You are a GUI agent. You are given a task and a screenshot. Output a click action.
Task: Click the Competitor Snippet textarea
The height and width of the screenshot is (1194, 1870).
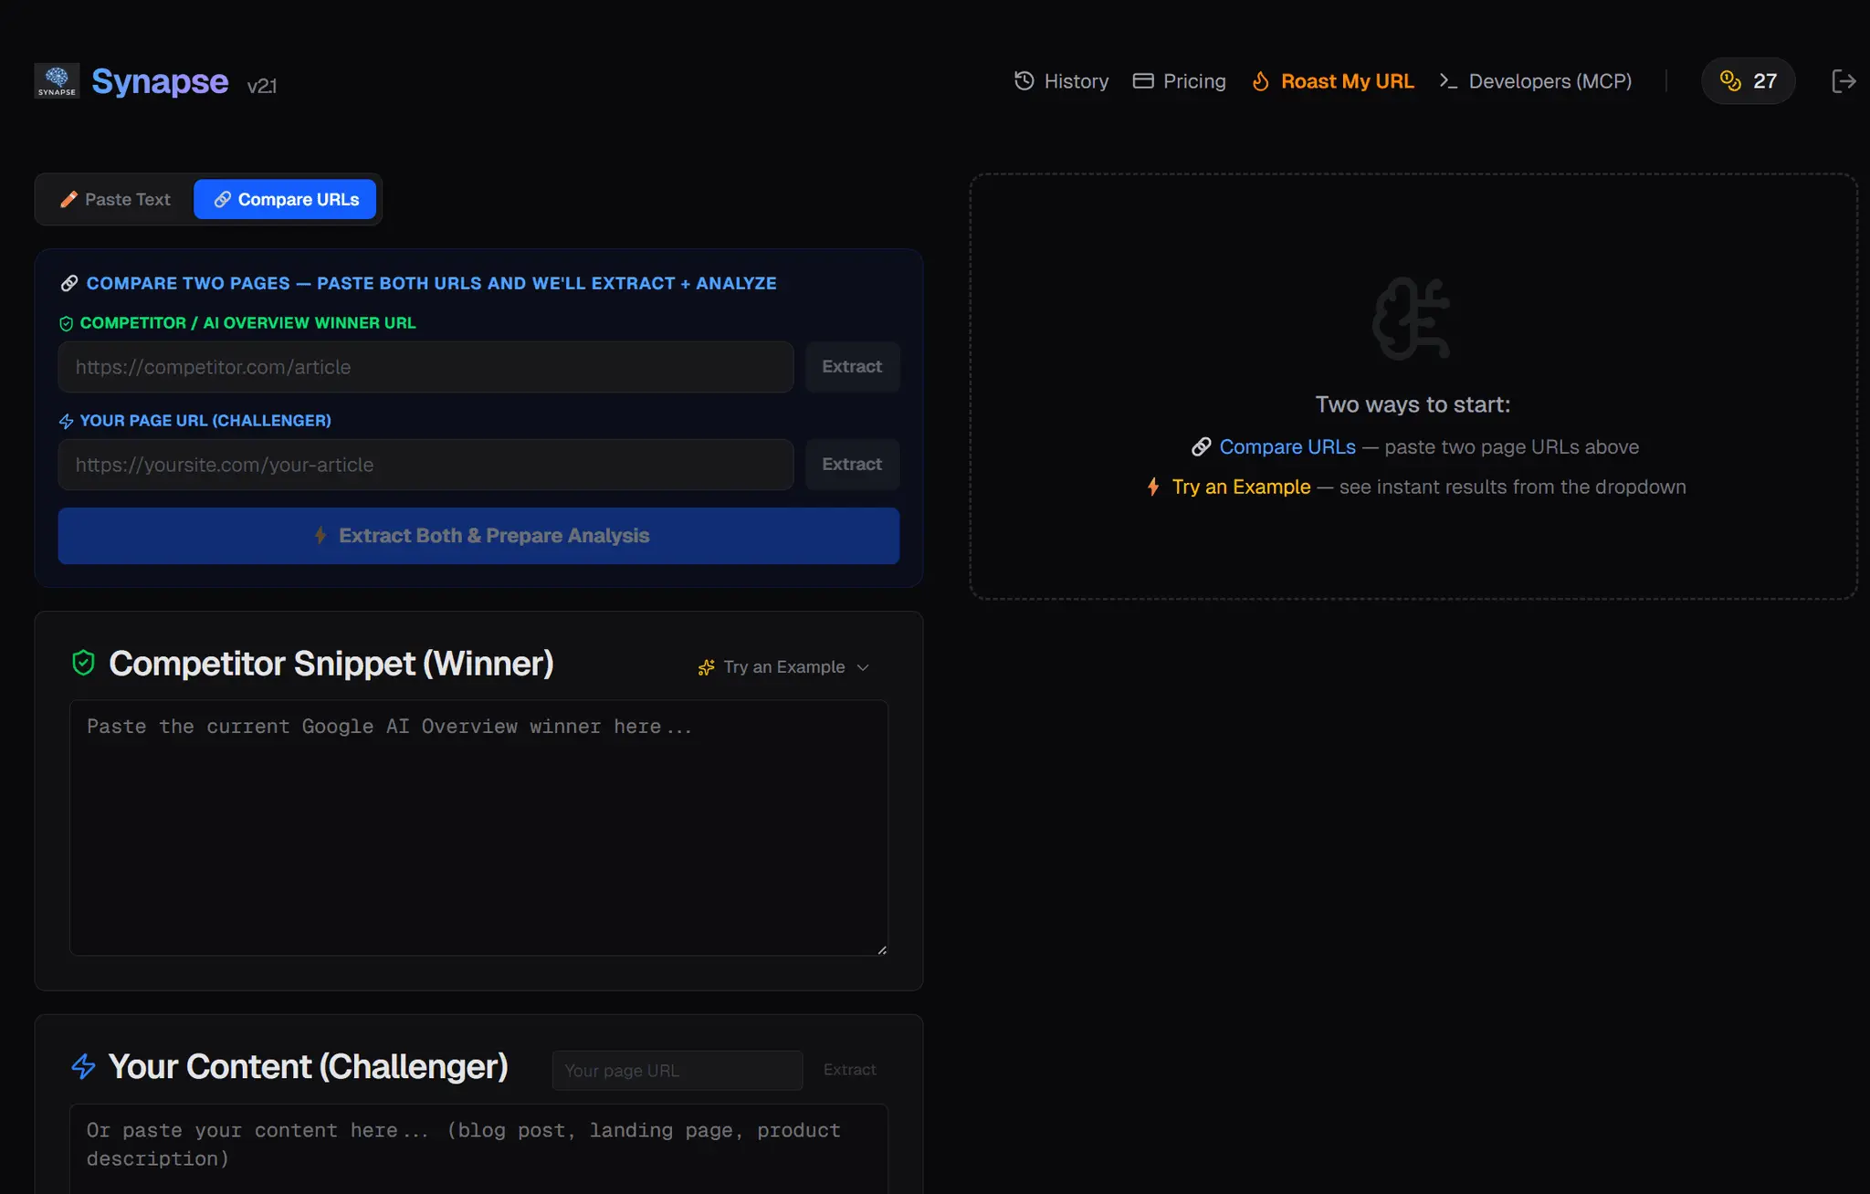[478, 828]
